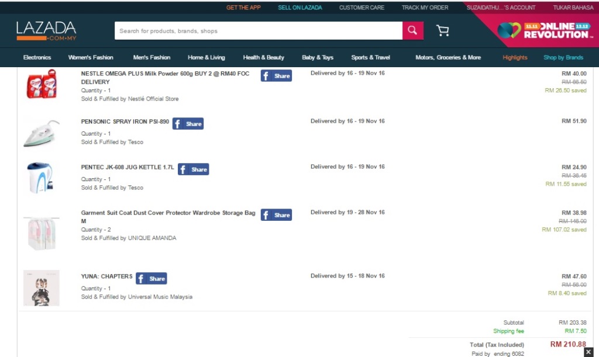Open Motors, Groceries & More category

tap(448, 58)
